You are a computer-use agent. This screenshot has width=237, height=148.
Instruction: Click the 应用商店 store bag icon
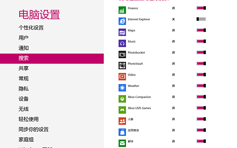coord(122,132)
